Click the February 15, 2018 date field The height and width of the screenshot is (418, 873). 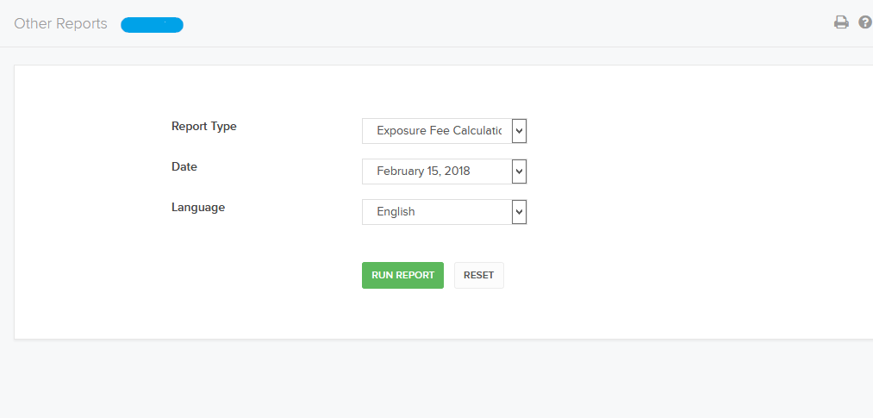point(437,172)
